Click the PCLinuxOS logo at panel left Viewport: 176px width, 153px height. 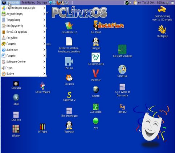(4, 3)
